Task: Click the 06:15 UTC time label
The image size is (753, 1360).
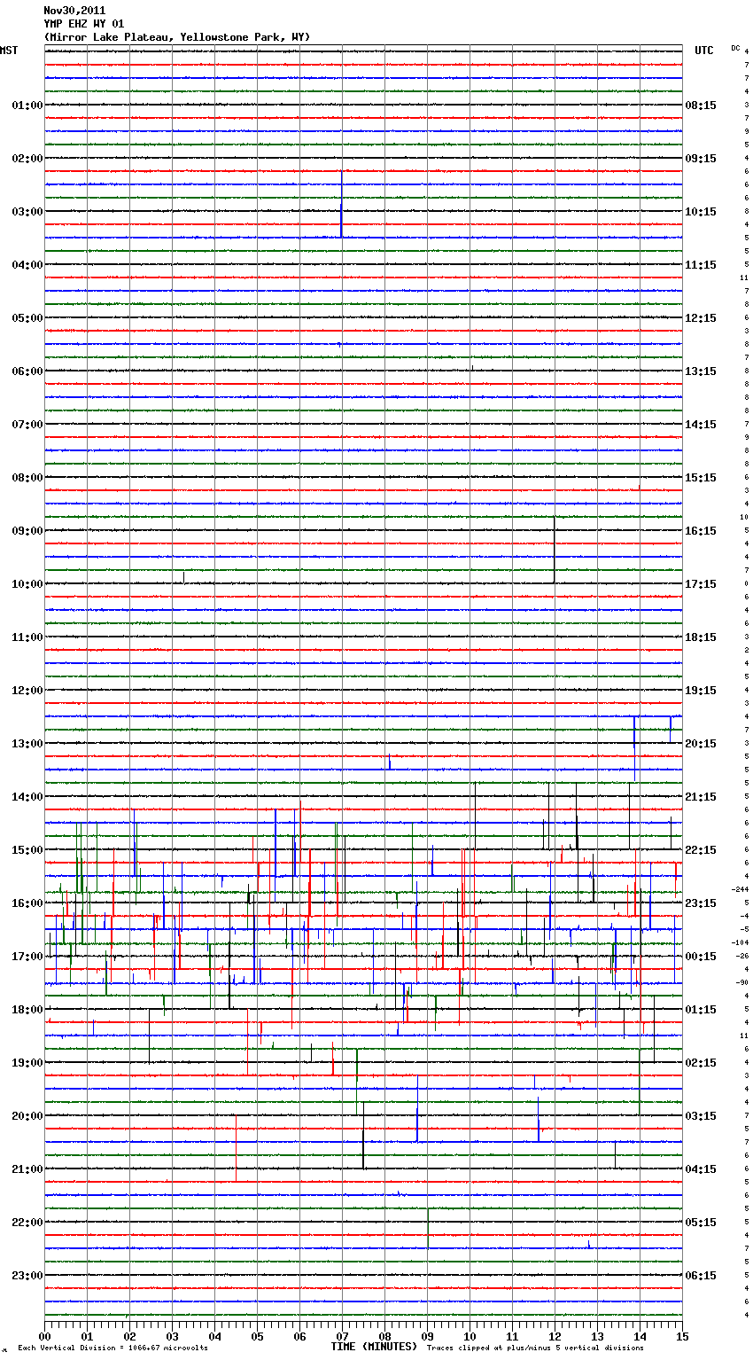Action: (701, 1276)
